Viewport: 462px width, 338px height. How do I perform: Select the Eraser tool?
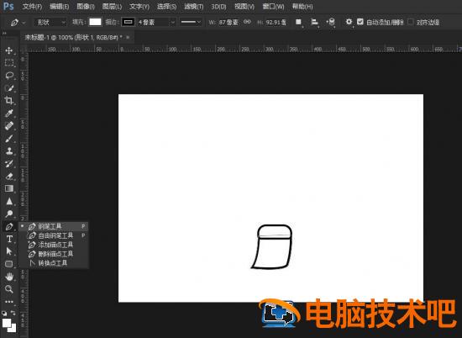[9, 177]
